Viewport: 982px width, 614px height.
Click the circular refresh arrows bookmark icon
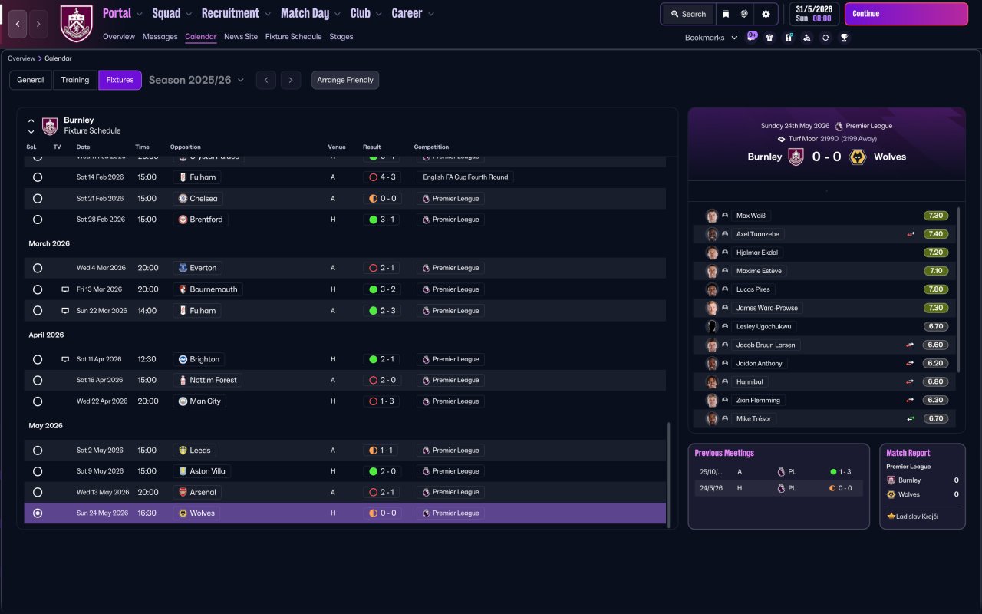[x=825, y=38]
